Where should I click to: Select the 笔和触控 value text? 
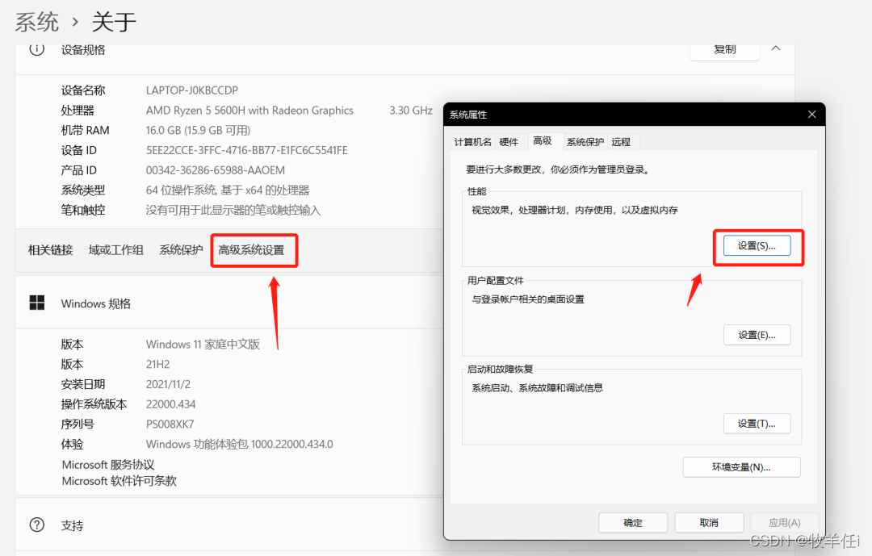click(233, 210)
